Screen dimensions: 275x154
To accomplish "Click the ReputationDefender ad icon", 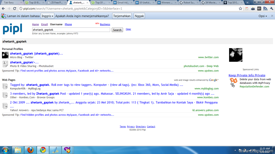I will coord(233,83).
